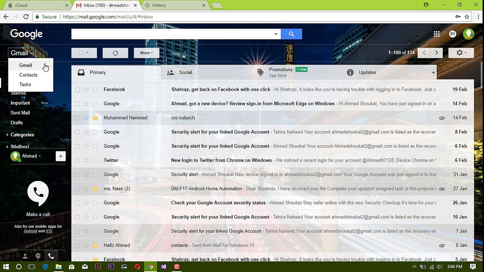Start a new Hangouts conversation with plus button
Screen dimensions: 484x272
(x=61, y=156)
